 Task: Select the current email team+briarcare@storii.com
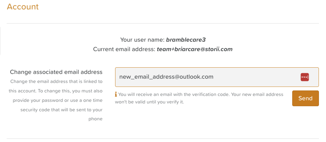[x=194, y=49]
